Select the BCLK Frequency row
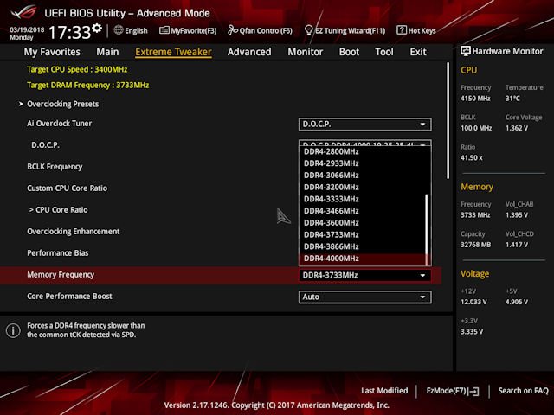This screenshot has width=554, height=415. 55,167
